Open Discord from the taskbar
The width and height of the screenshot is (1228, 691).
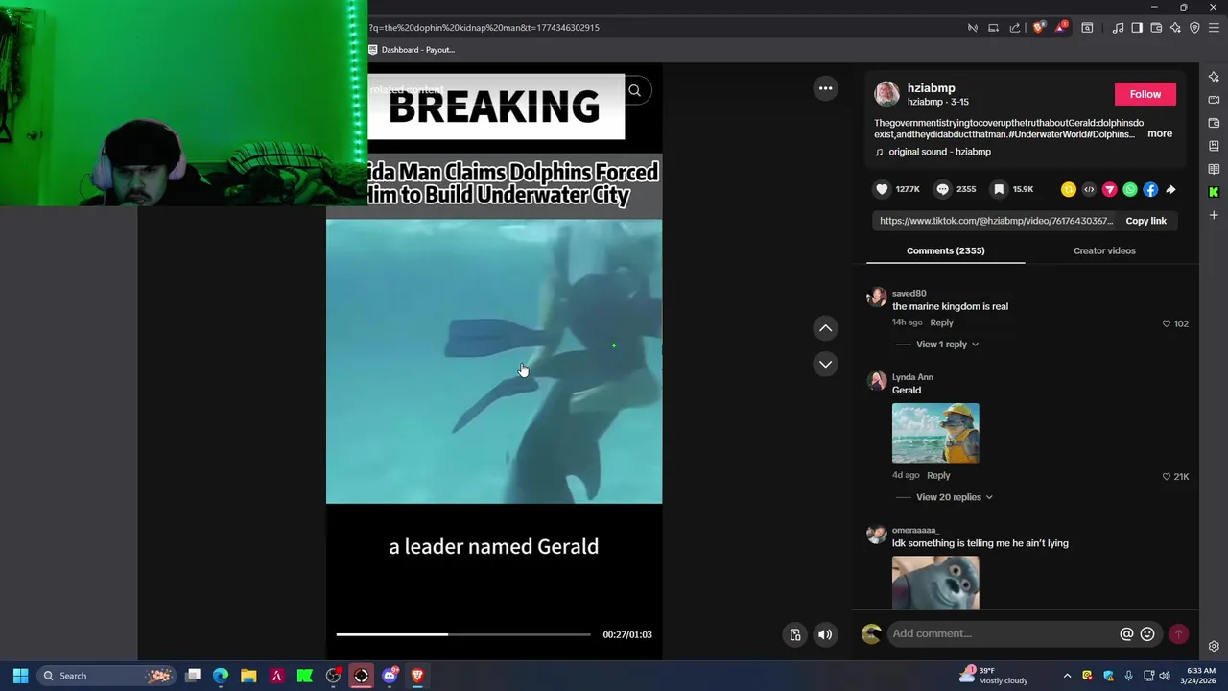click(x=390, y=676)
